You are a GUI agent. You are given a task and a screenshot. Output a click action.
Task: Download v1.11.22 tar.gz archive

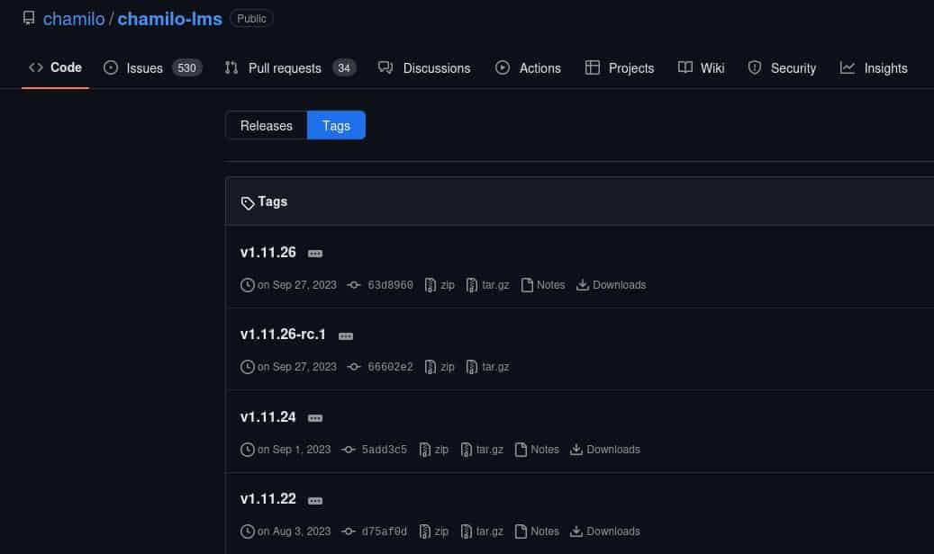[482, 532]
